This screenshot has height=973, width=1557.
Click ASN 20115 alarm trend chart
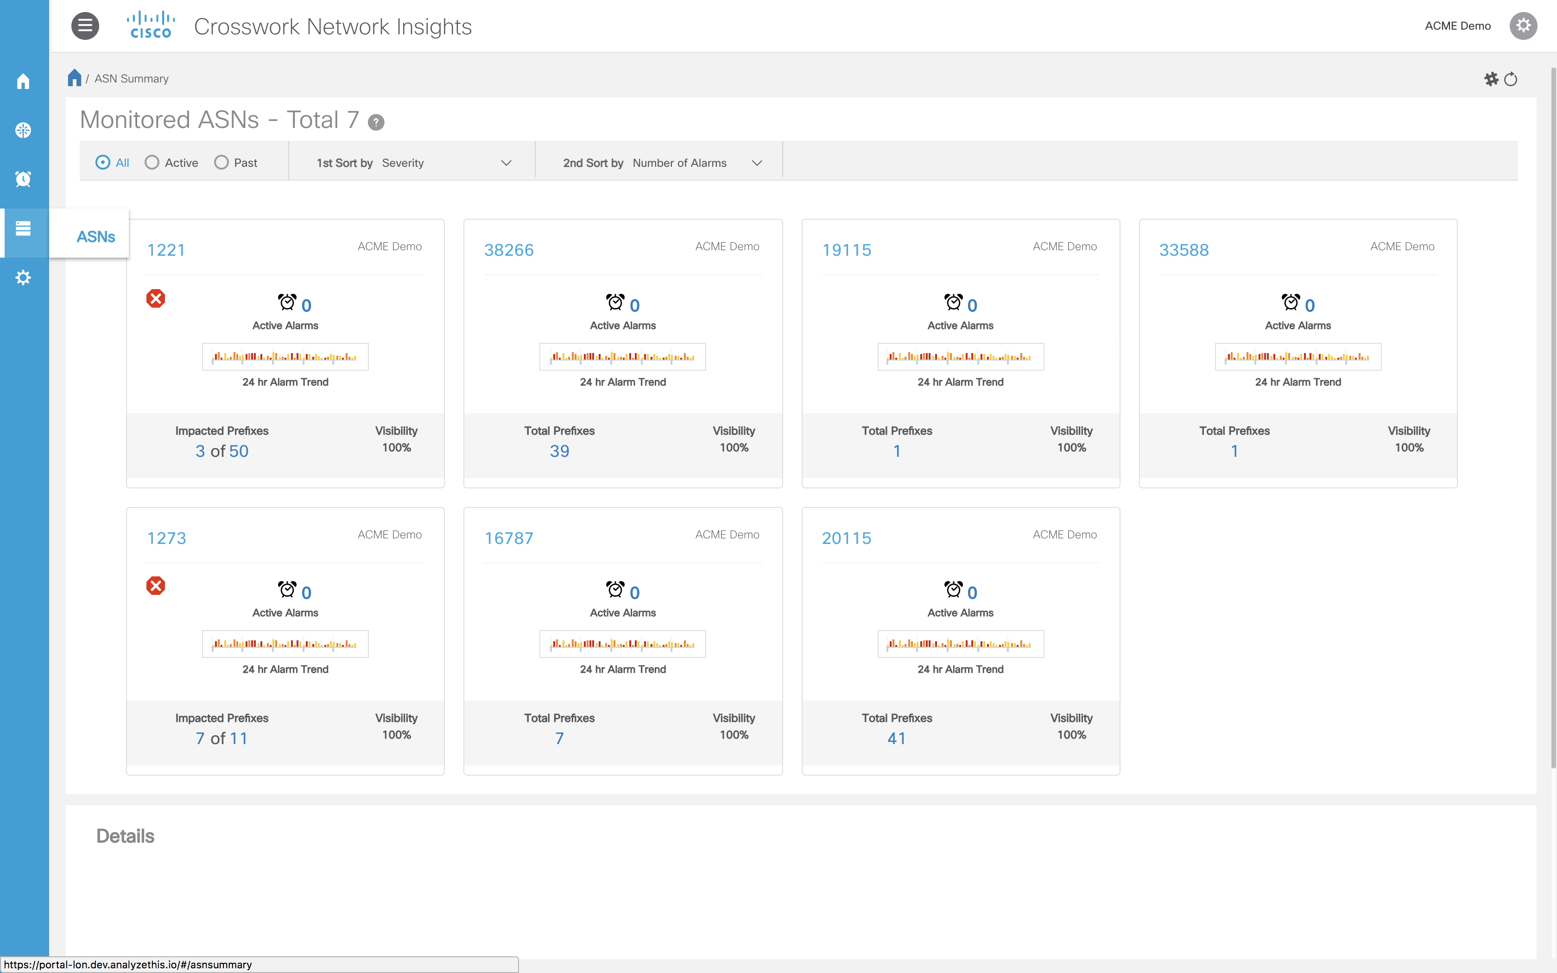tap(960, 644)
